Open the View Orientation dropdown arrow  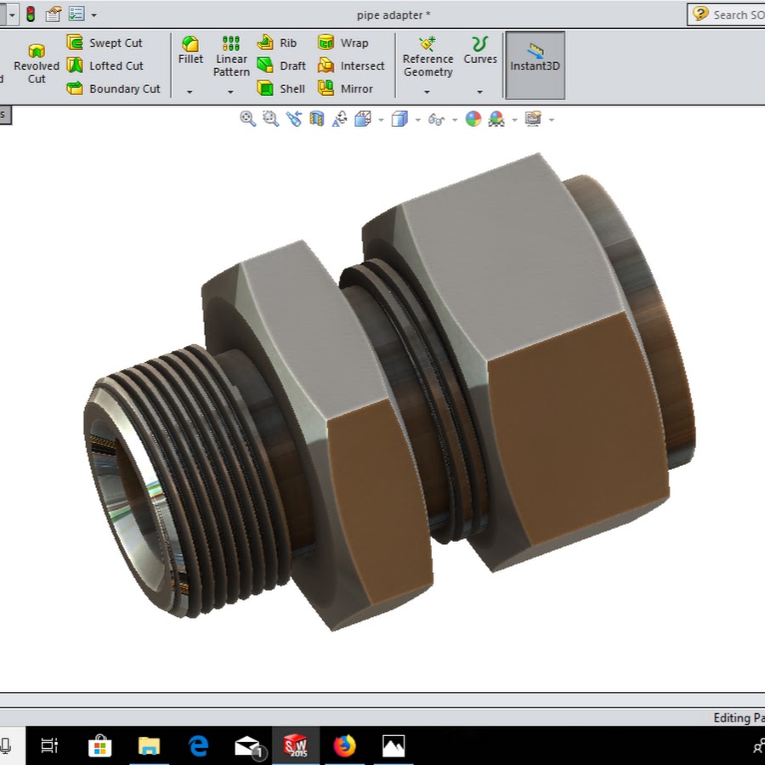tap(381, 120)
